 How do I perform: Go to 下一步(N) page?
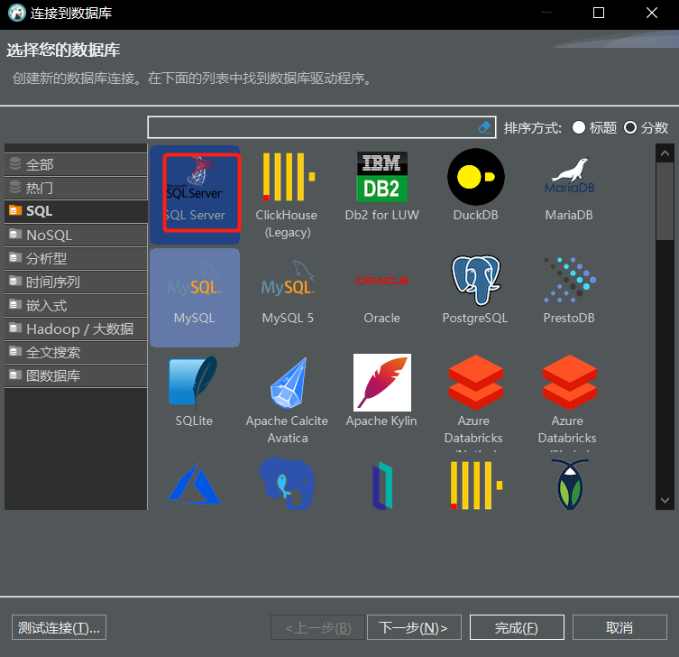[414, 627]
